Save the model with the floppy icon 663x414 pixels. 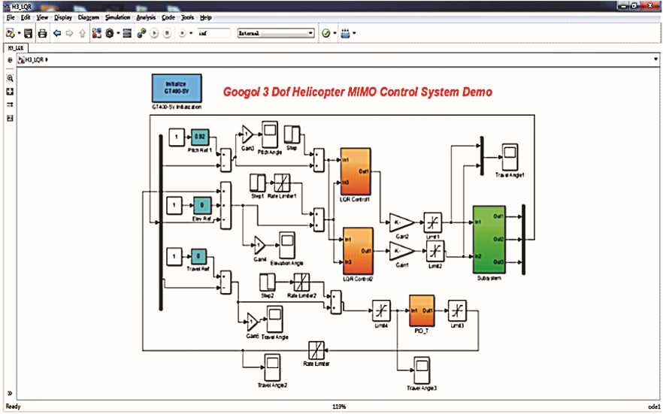(29, 33)
